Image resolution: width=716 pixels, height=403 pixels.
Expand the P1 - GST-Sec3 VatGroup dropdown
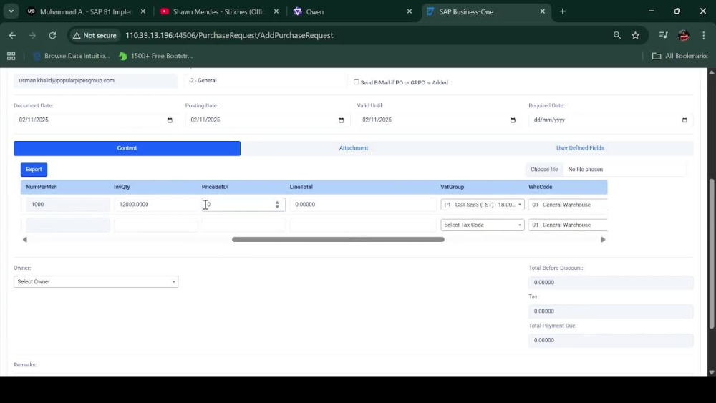tap(482, 205)
